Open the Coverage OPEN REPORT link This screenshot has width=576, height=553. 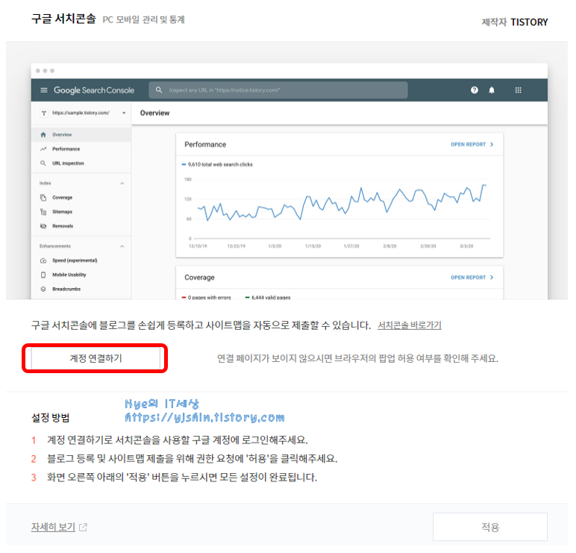(x=472, y=278)
